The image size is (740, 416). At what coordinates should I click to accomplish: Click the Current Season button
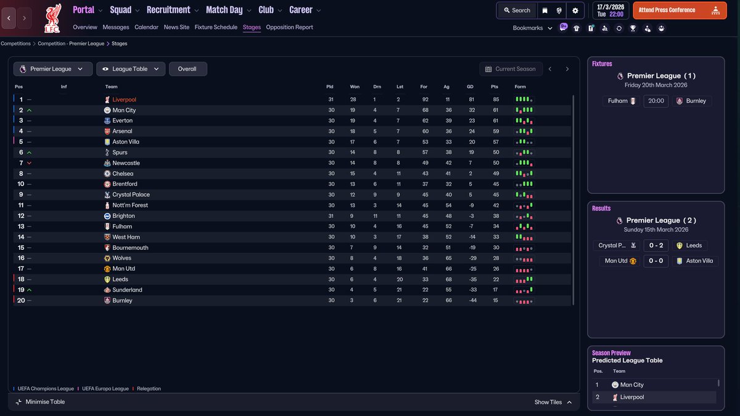[x=511, y=69]
